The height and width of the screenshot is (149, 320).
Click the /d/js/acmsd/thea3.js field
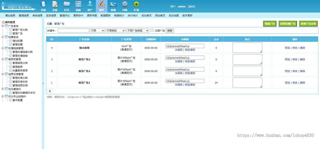coord(185,58)
